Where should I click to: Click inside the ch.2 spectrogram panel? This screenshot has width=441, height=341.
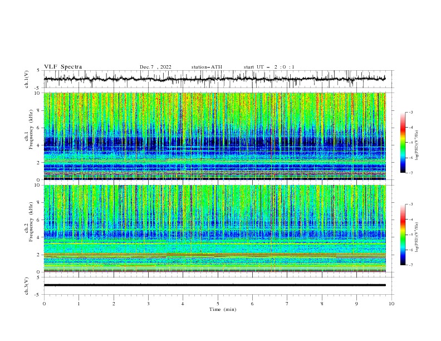[x=214, y=228]
